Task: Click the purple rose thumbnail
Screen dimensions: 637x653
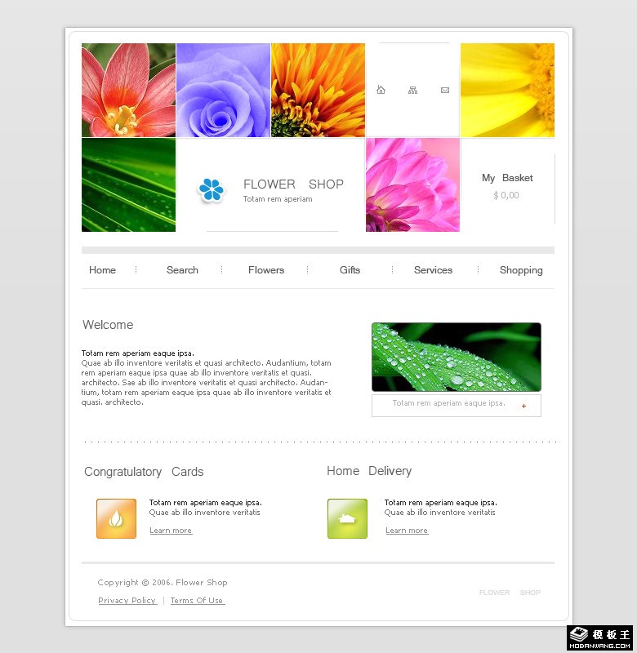Action: pos(223,90)
